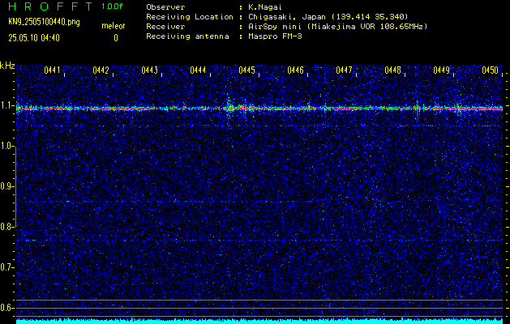Click the cyan noise level strip
The height and width of the screenshot is (324, 510).
(x=259, y=322)
